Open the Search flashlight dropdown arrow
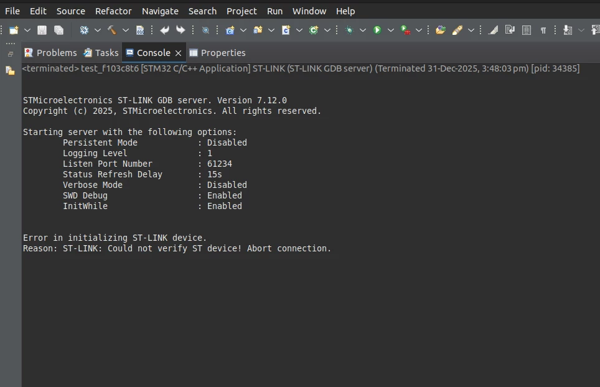 pyautogui.click(x=471, y=30)
